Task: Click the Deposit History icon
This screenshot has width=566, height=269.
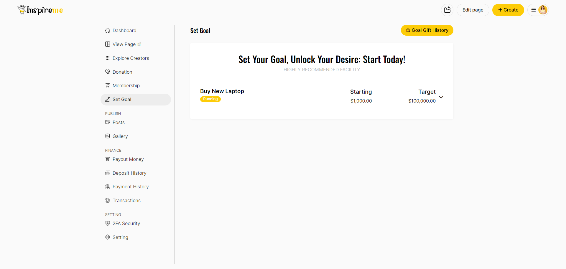Action: (108, 173)
